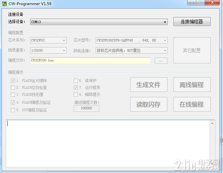The width and height of the screenshot is (223, 173).
Task: Enable OTP编程及验证 checkbox
Action: point(13,110)
